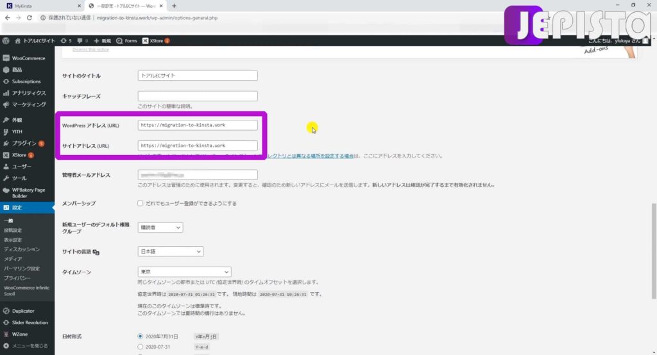Click the キャッチフレーズ tagline field
This screenshot has width=657, height=355.
point(198,96)
